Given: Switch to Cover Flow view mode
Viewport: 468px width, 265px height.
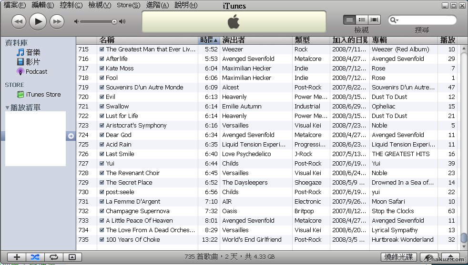Looking at the screenshot, I should (374, 20).
